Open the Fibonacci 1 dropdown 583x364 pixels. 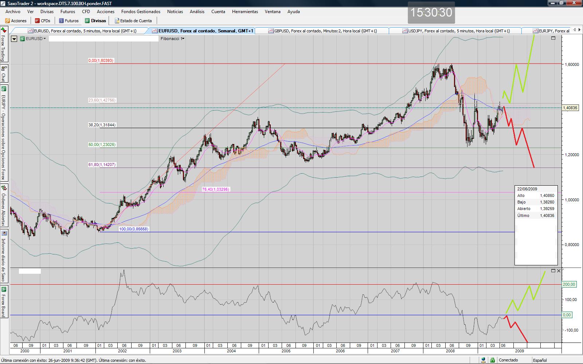[172, 39]
